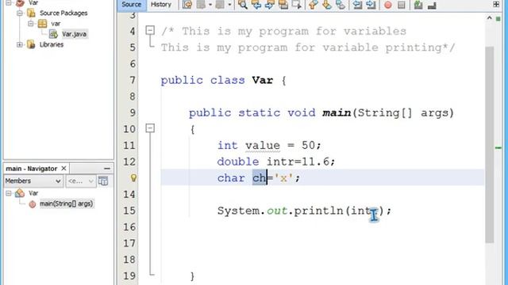Collapse the main method fold at line 10
The height and width of the screenshot is (285, 508).
tap(150, 128)
